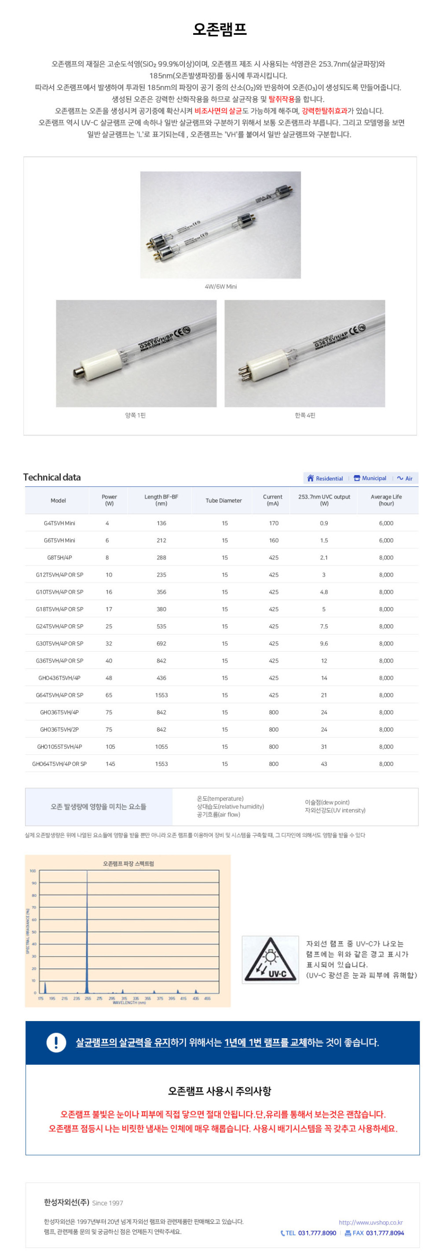
Task: Click the 4W/6W Mini lamp photo
Action: coord(220,225)
